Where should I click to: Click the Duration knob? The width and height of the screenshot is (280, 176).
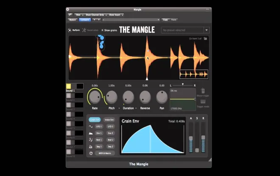128,97
